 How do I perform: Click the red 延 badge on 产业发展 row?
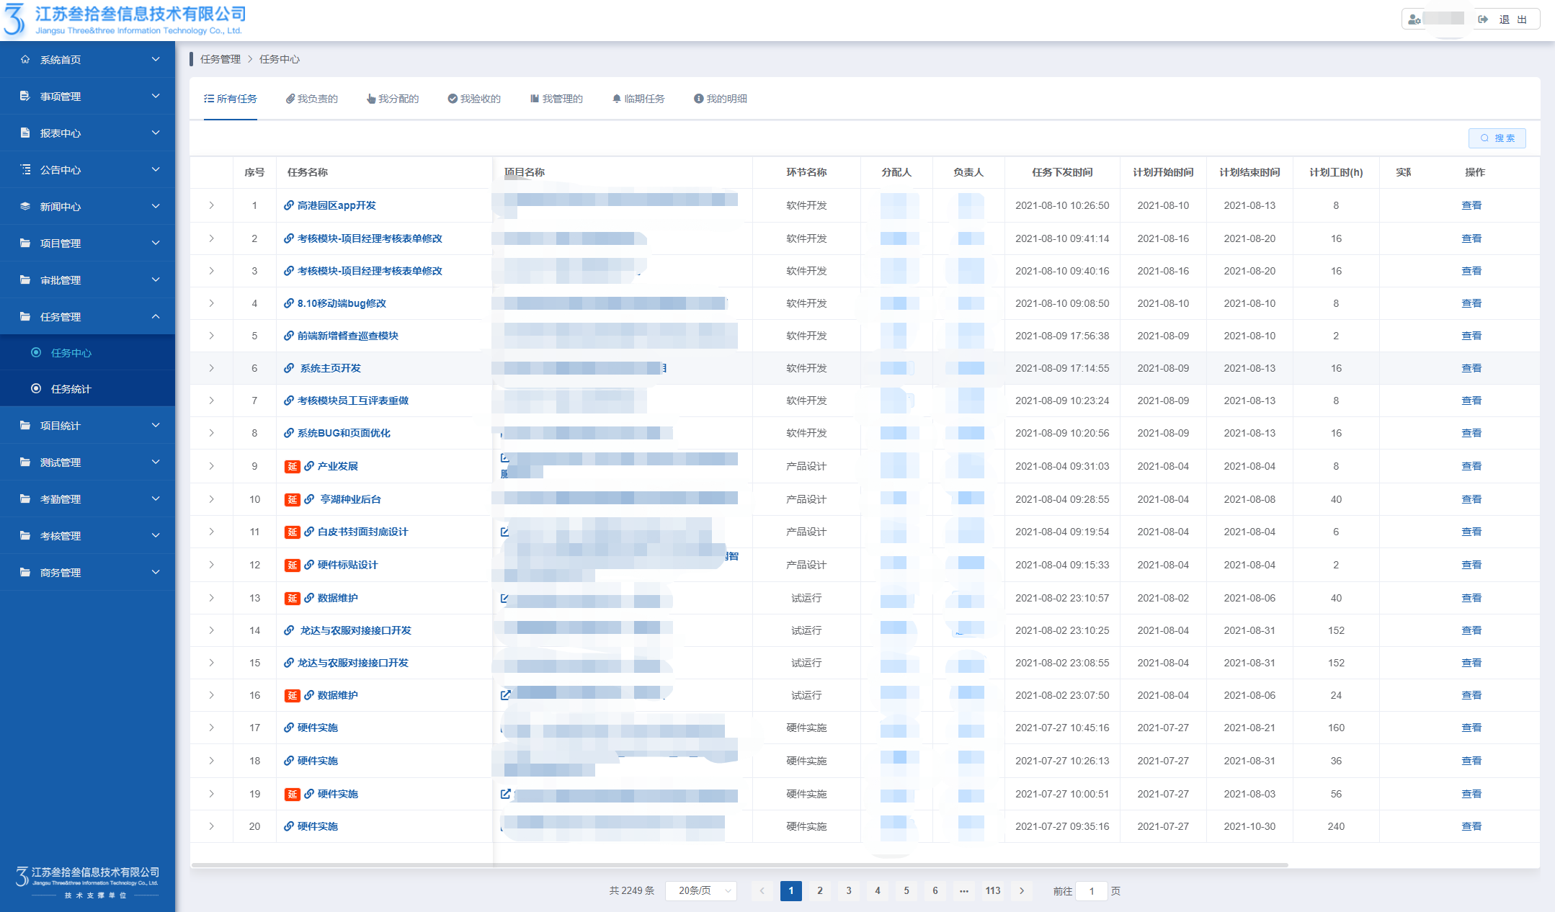click(x=292, y=466)
